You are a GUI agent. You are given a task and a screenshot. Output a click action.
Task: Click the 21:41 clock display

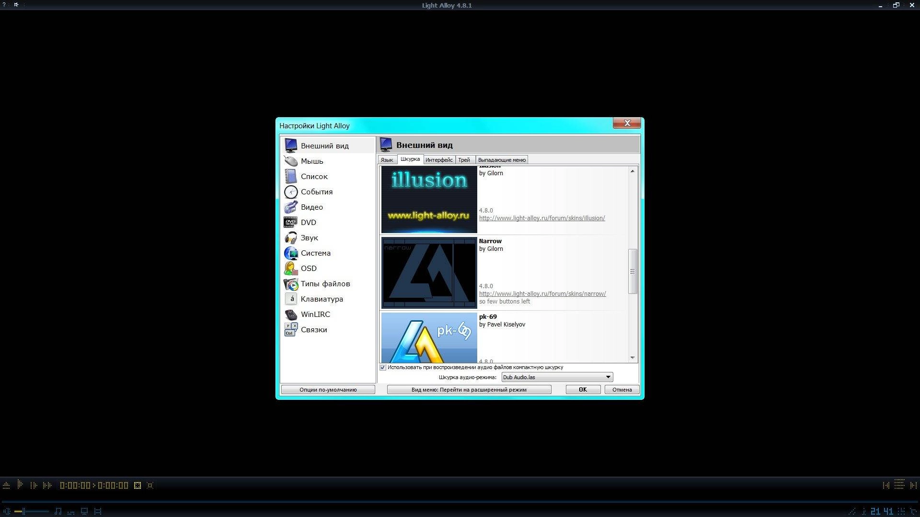point(882,511)
